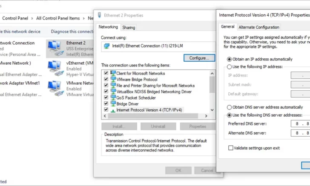Screen dimensions: 310x186
Task: Open the Networking tab
Action: 108,27
